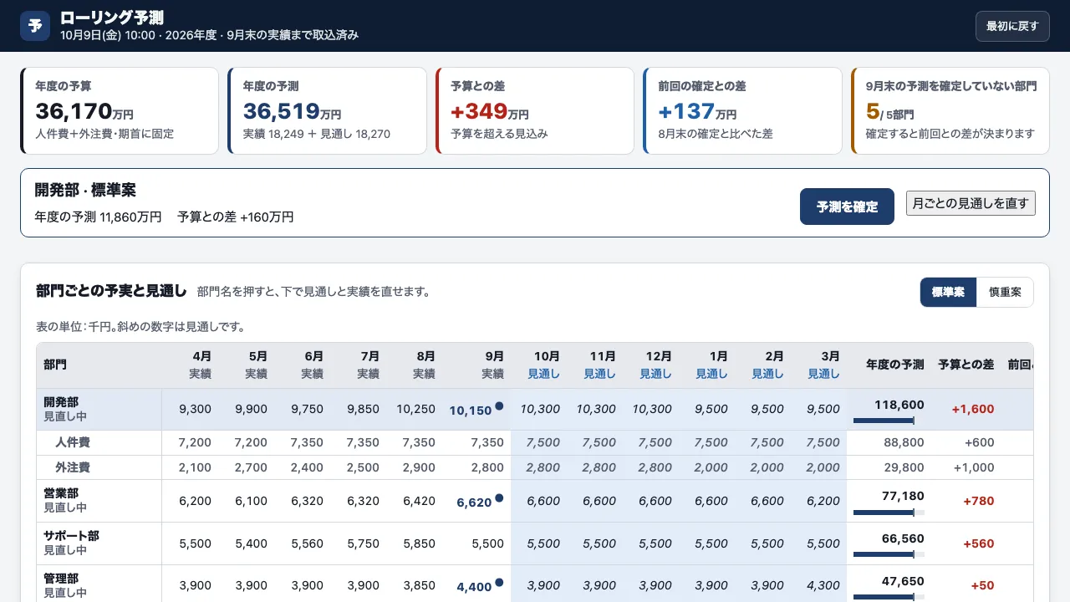
Task: Click the +1,600 budget difference value
Action: click(973, 409)
